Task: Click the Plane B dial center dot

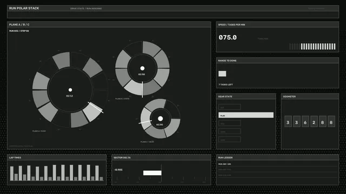Action: pyautogui.click(x=142, y=68)
